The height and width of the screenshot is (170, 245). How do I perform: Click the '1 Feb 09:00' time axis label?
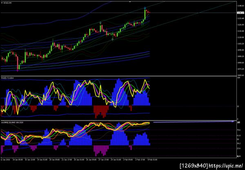[x=128, y=160]
